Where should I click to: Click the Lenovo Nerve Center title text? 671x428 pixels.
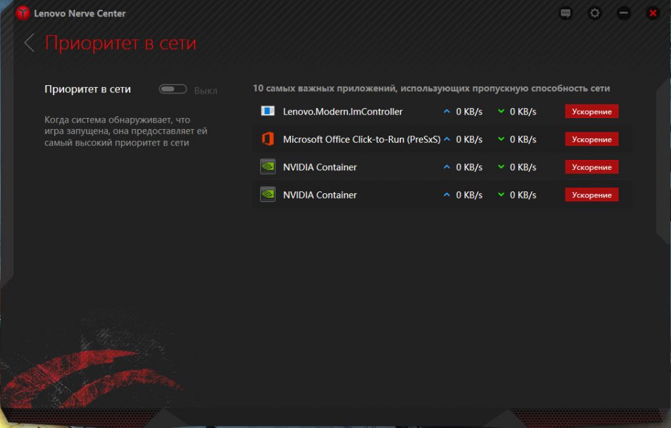pyautogui.click(x=79, y=14)
